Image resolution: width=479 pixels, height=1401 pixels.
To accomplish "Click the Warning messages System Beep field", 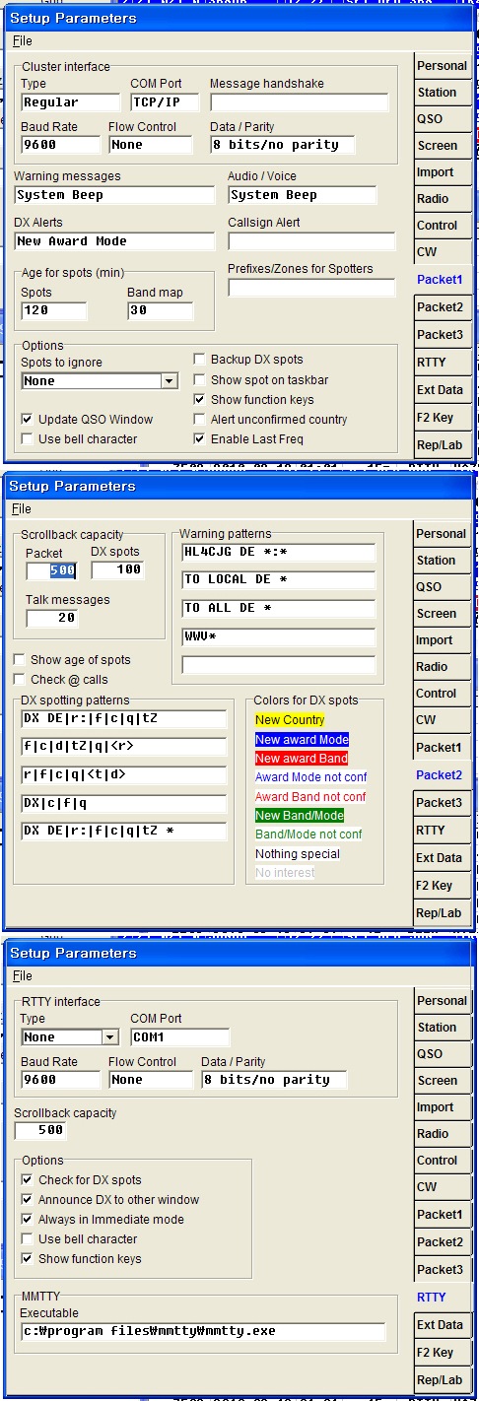I will tap(114, 195).
